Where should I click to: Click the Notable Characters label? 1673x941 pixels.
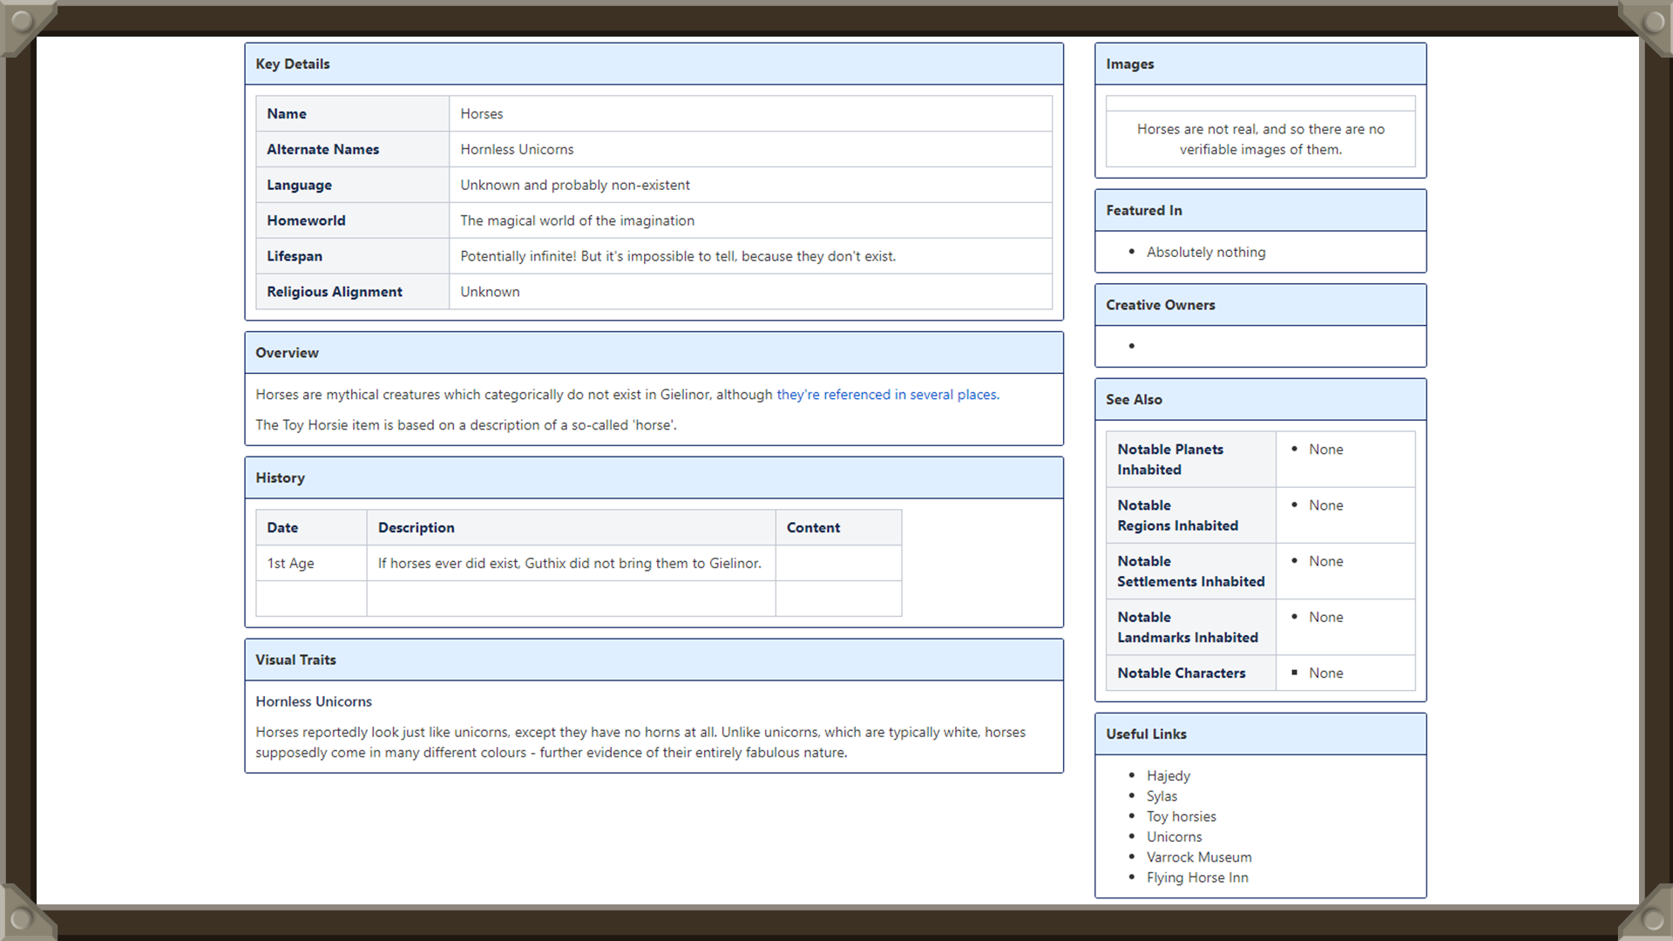pyautogui.click(x=1181, y=673)
